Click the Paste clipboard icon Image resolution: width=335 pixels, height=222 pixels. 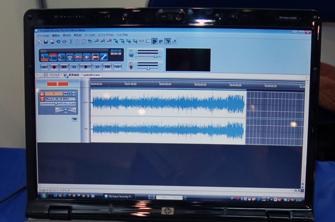click(x=83, y=41)
